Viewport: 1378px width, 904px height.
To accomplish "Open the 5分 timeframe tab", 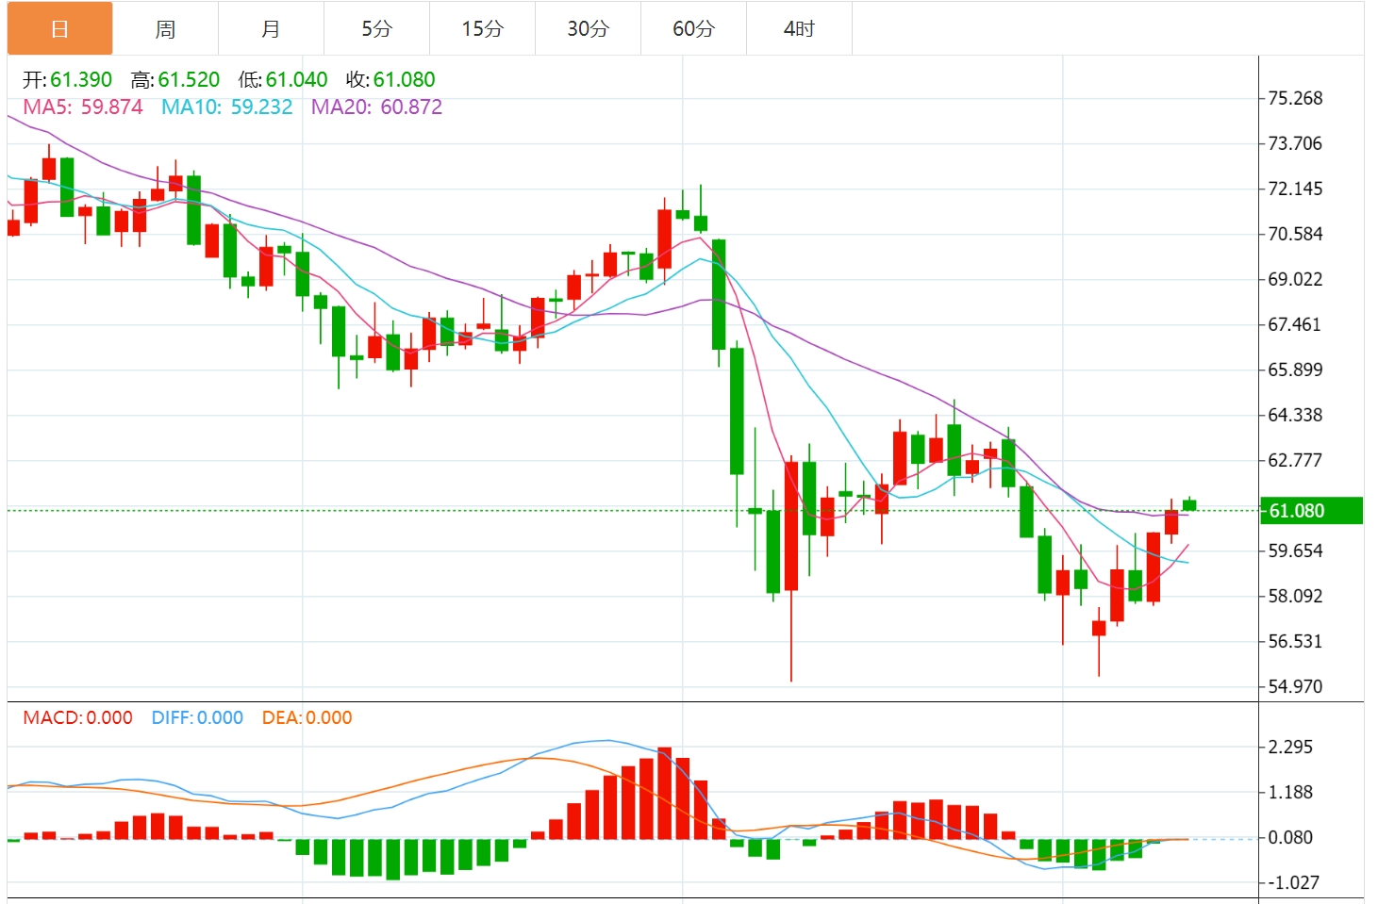I will tap(376, 28).
